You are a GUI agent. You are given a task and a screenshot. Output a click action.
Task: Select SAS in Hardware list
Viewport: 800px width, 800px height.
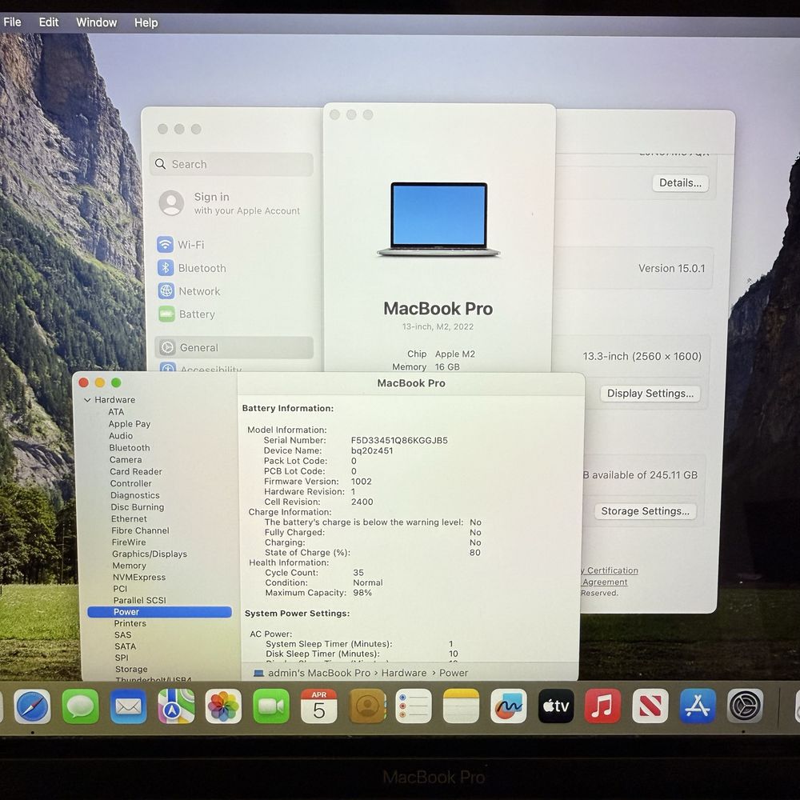click(122, 635)
